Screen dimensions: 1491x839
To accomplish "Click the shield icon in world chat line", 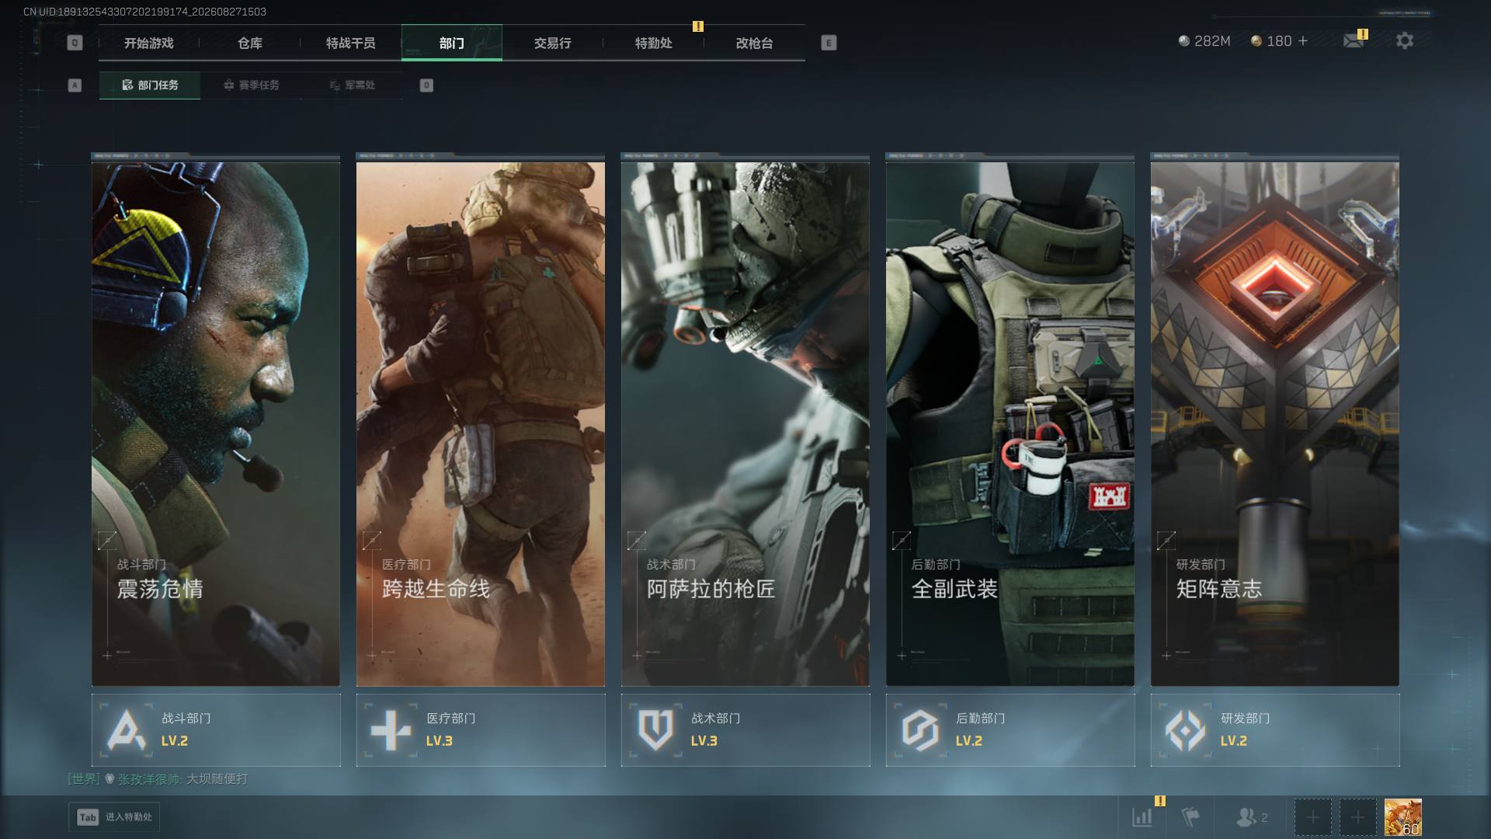I will [x=109, y=778].
